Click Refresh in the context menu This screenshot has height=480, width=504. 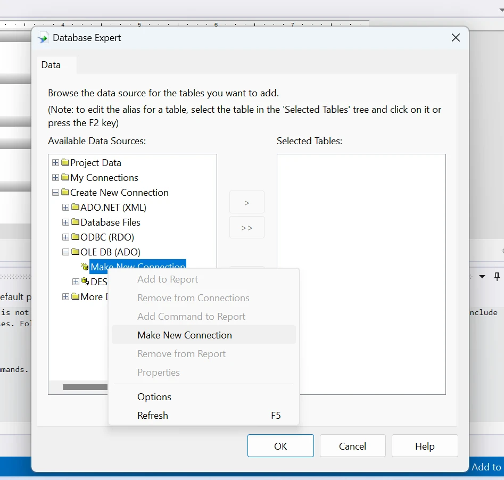click(153, 416)
